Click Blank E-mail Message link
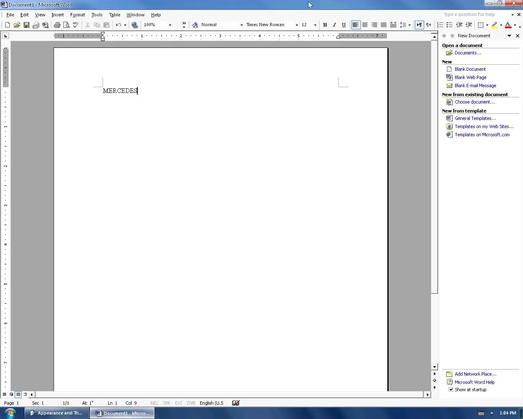 coord(475,86)
